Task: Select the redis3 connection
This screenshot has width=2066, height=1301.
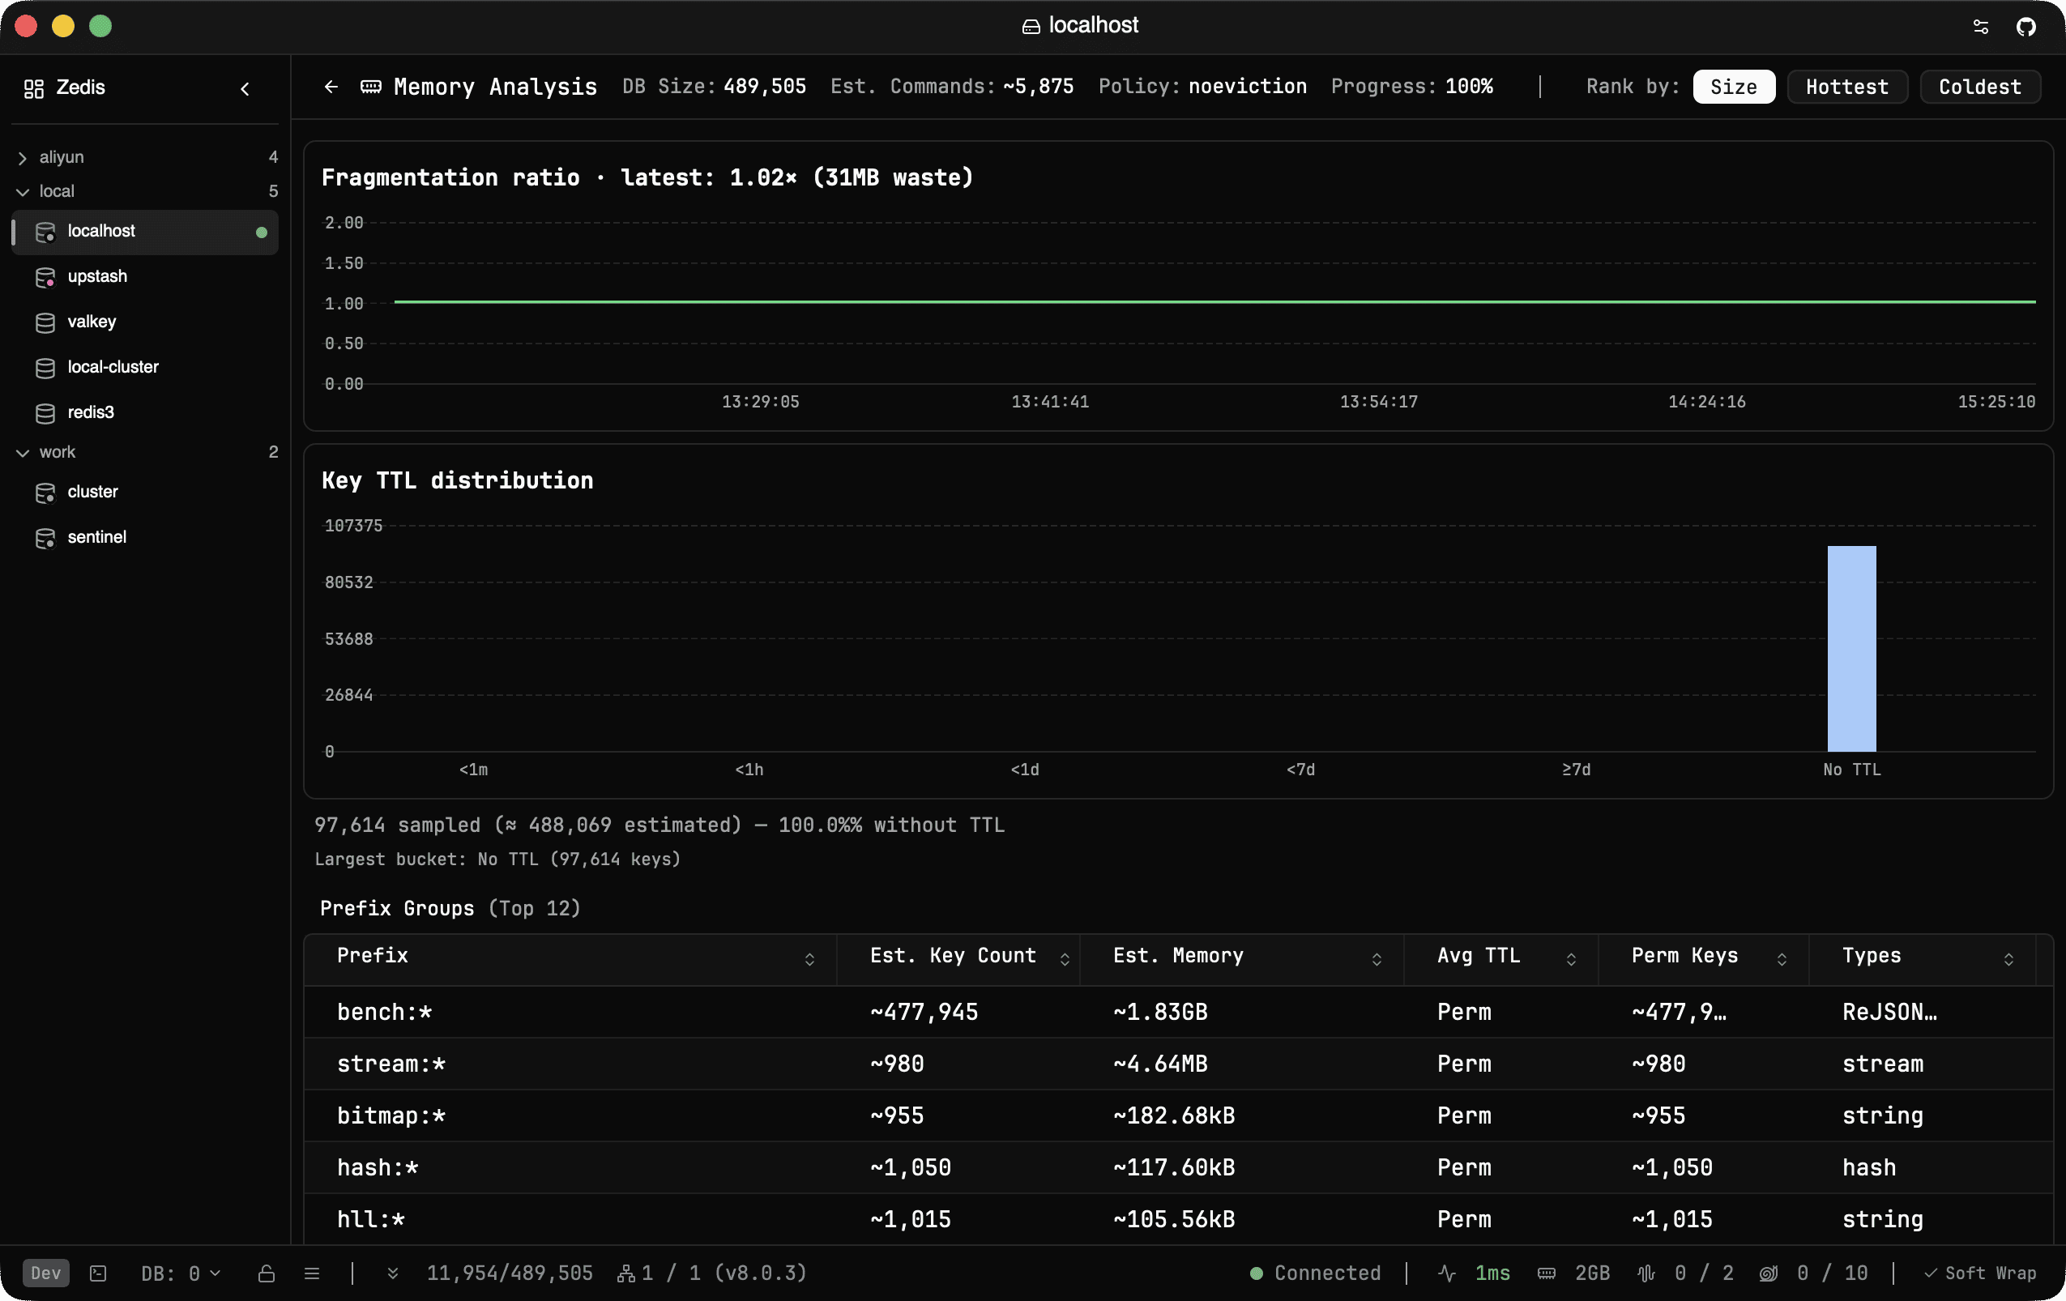Action: [x=145, y=413]
